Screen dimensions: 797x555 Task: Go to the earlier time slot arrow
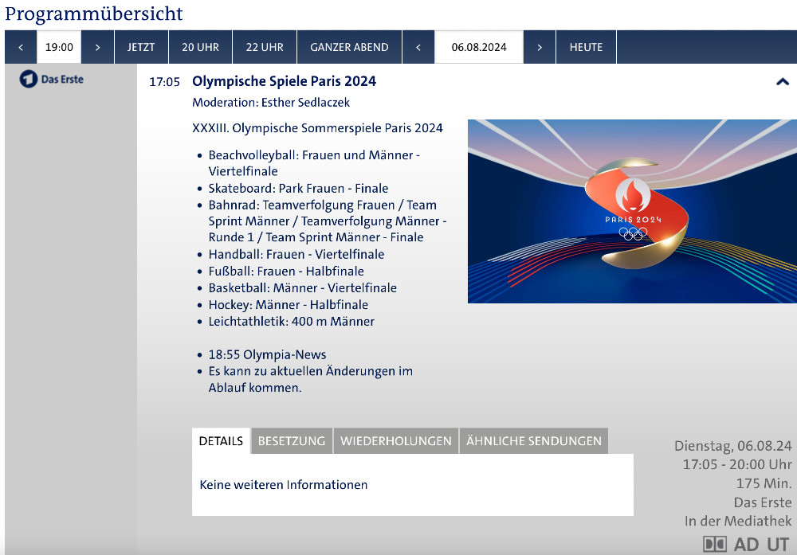click(x=21, y=47)
